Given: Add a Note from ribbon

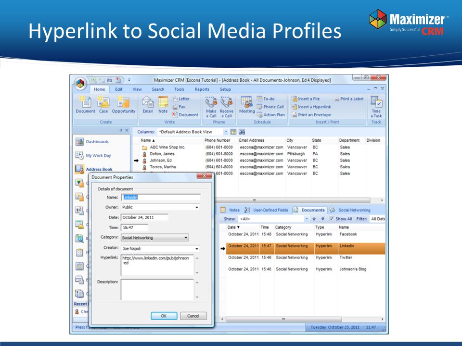Looking at the screenshot, I should (163, 105).
